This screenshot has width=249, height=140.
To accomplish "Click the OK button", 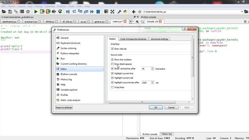I will (156, 107).
